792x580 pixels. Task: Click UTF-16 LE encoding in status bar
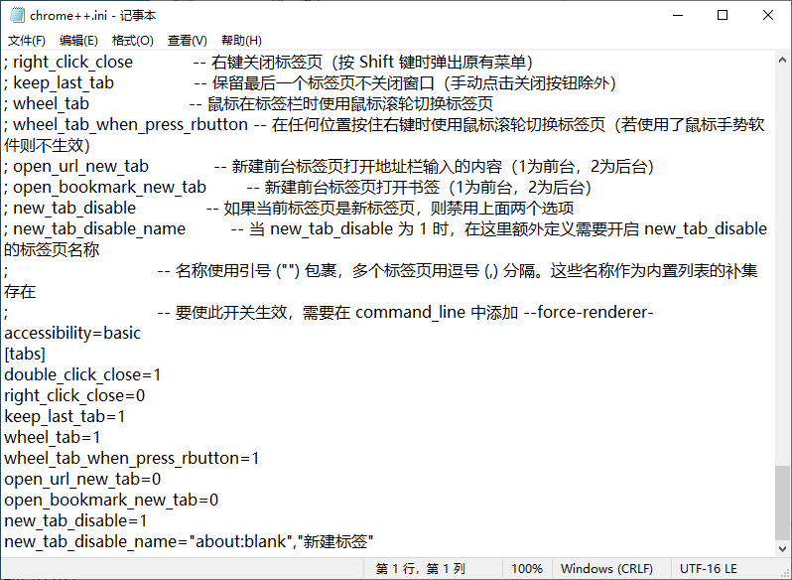pyautogui.click(x=709, y=569)
